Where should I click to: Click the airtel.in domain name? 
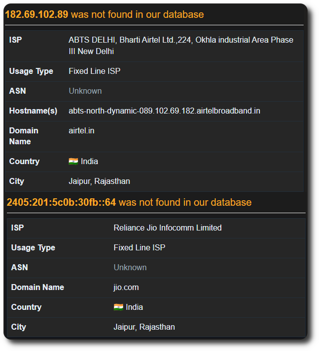81,131
